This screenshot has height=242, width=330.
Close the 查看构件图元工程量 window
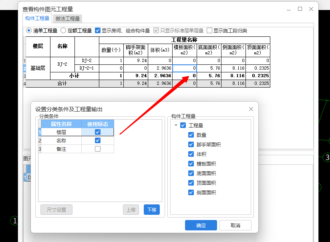pyautogui.click(x=311, y=9)
